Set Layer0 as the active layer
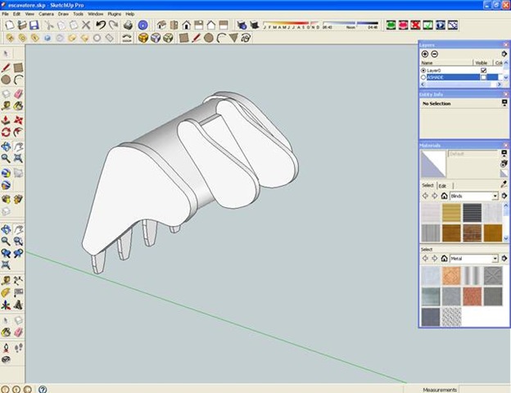511x393 pixels. (423, 70)
